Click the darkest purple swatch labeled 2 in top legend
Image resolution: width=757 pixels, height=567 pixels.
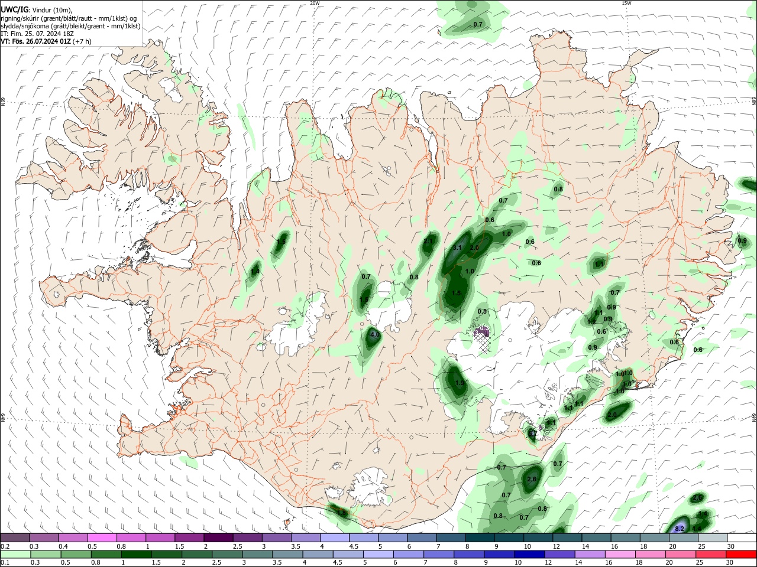click(218, 538)
